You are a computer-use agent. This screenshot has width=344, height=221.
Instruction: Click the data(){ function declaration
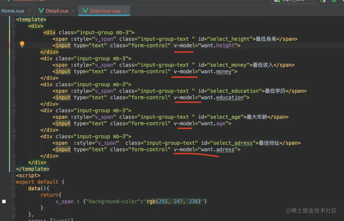(x=39, y=189)
